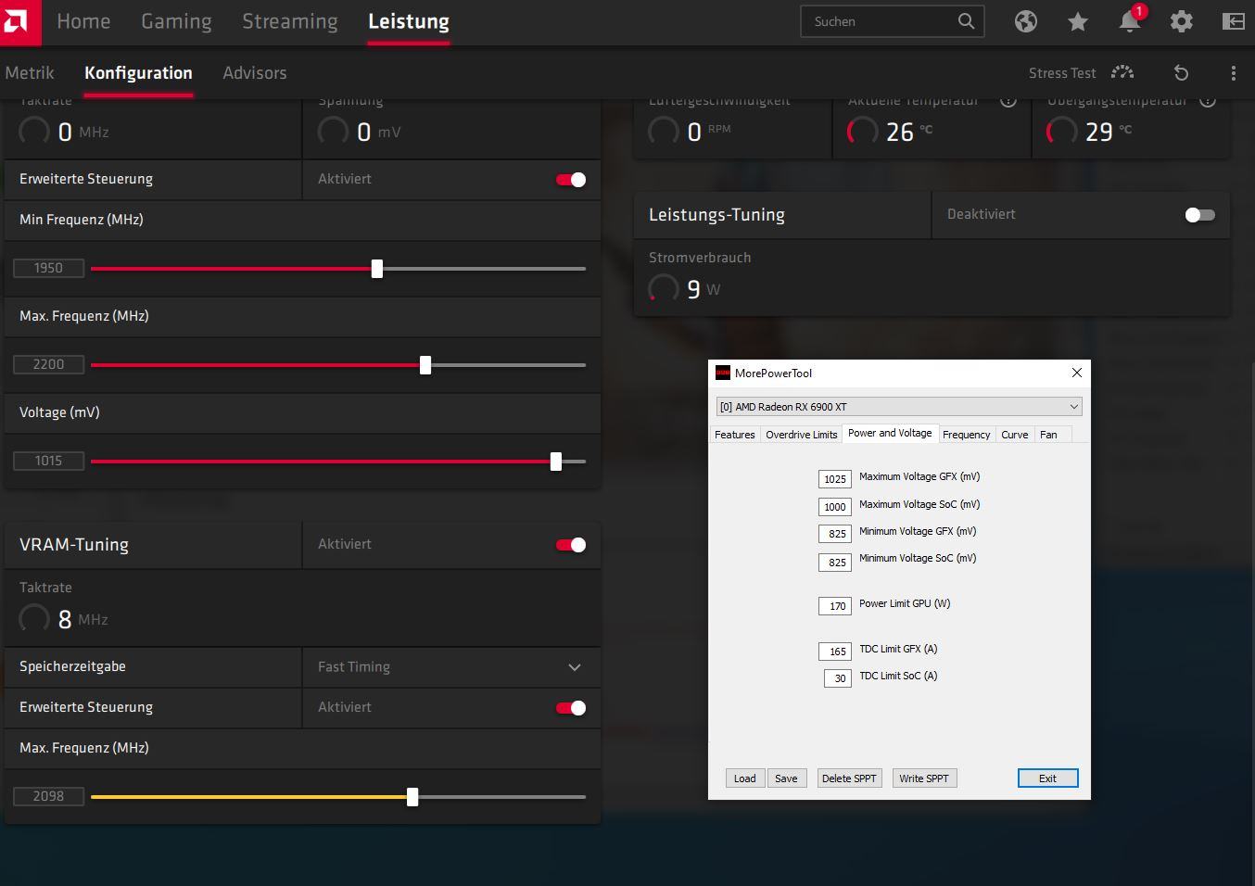Click Maximum Voltage SoC field 1000
This screenshot has width=1255, height=886.
point(835,507)
